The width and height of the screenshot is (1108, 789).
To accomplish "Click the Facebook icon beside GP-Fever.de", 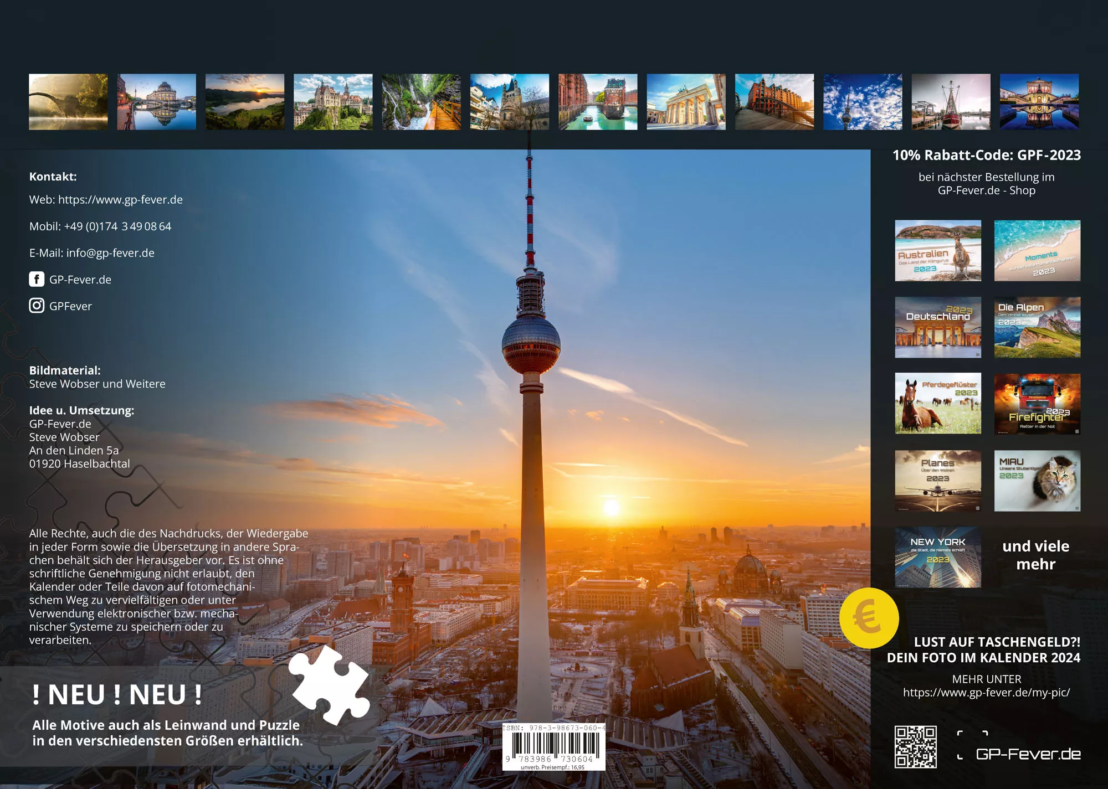I will (37, 279).
